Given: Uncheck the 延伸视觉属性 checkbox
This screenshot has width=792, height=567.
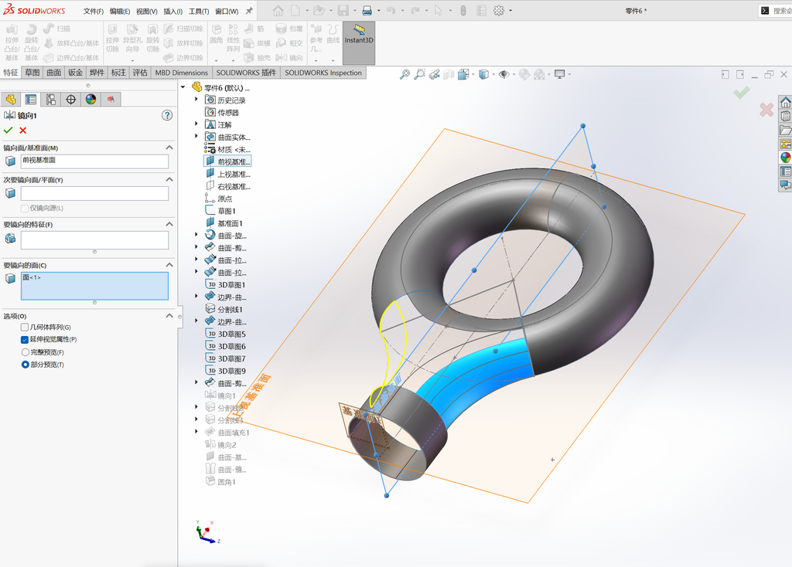Looking at the screenshot, I should tap(24, 339).
